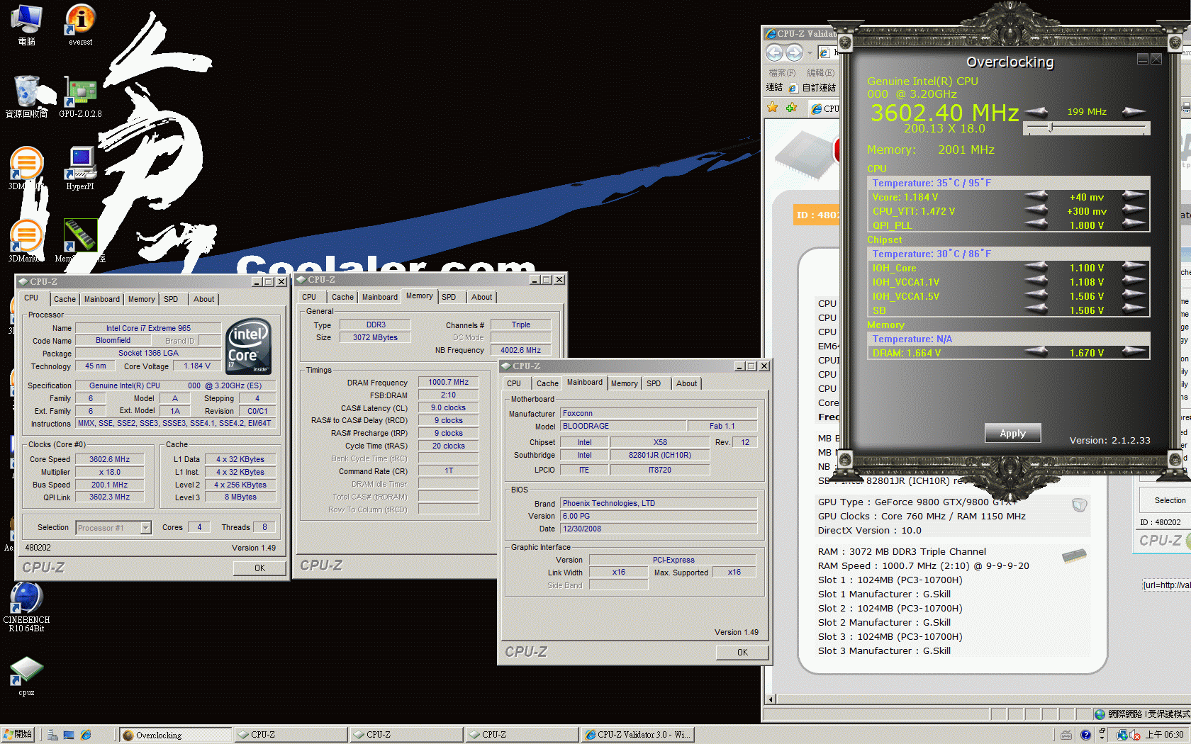
Task: Open the Mainboard tab in the left CPU-Z window
Action: (x=102, y=299)
